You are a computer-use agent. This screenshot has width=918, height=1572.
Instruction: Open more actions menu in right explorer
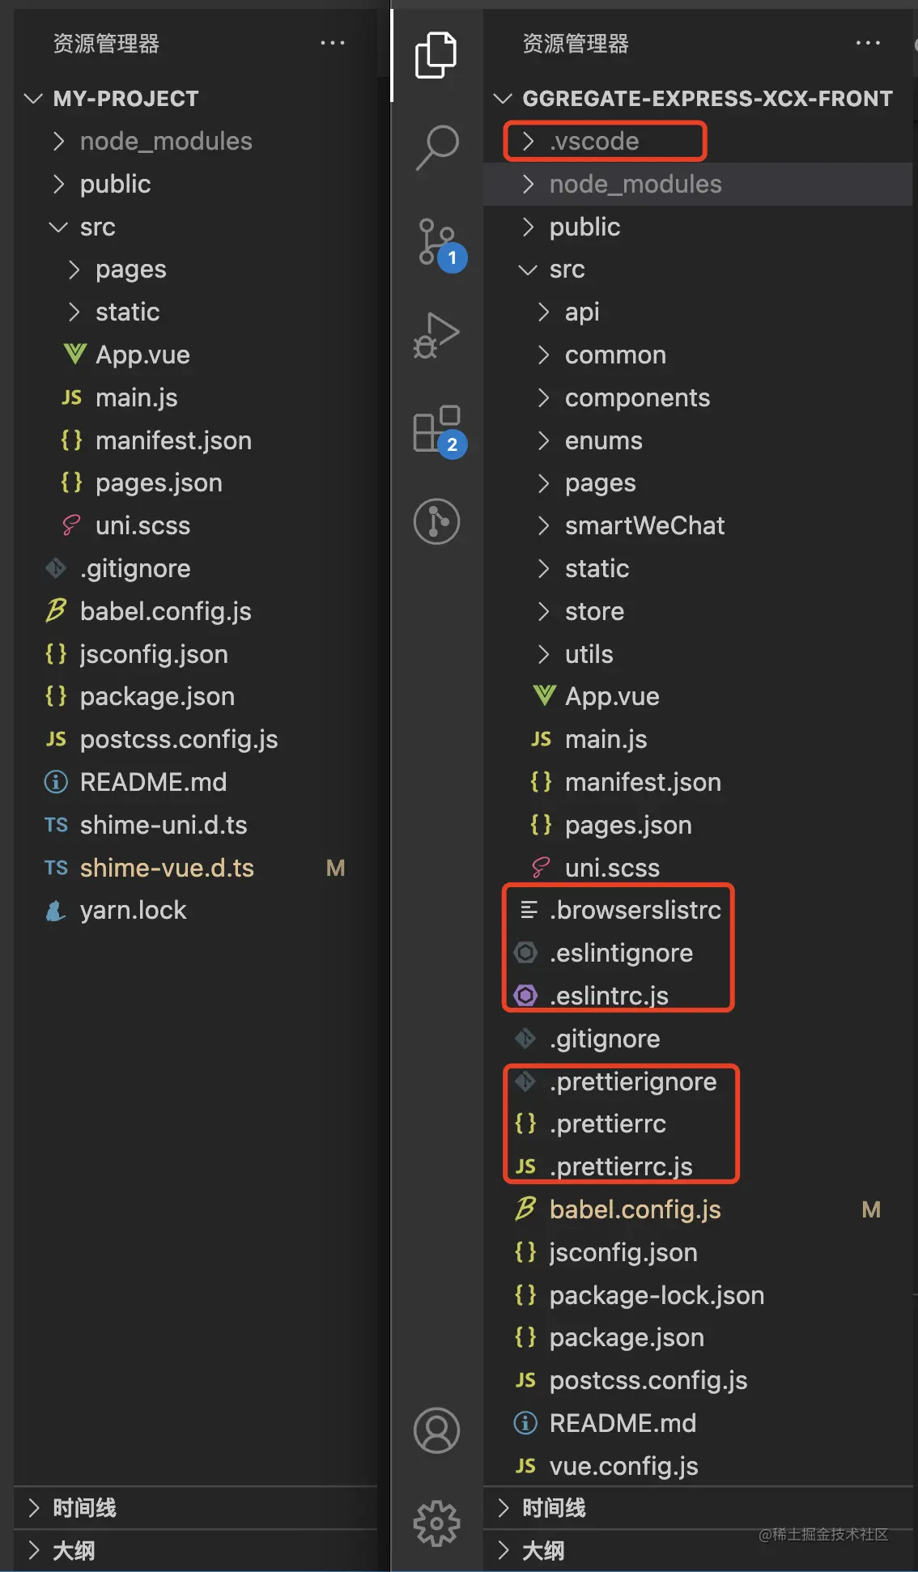[867, 43]
